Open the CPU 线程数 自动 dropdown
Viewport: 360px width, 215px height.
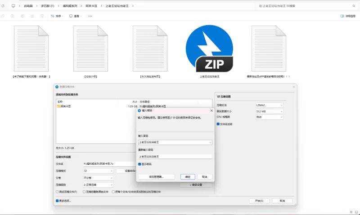pos(269,117)
